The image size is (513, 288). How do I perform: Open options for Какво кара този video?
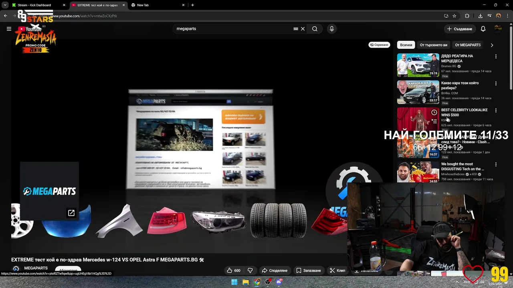[x=496, y=84]
